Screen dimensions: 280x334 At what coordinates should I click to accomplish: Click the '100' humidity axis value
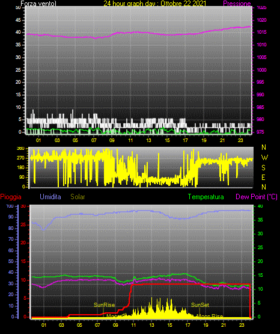[x=10, y=206]
